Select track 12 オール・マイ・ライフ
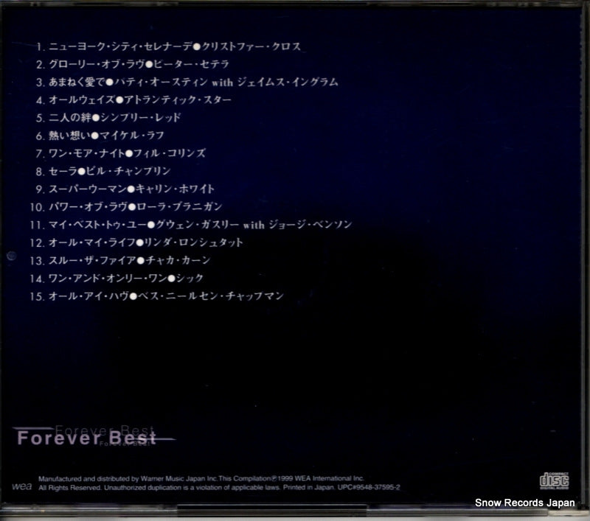This screenshot has height=521, width=590. click(x=91, y=242)
